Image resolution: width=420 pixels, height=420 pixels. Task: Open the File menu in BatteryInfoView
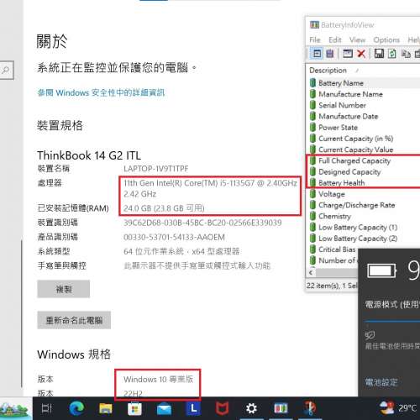(315, 40)
